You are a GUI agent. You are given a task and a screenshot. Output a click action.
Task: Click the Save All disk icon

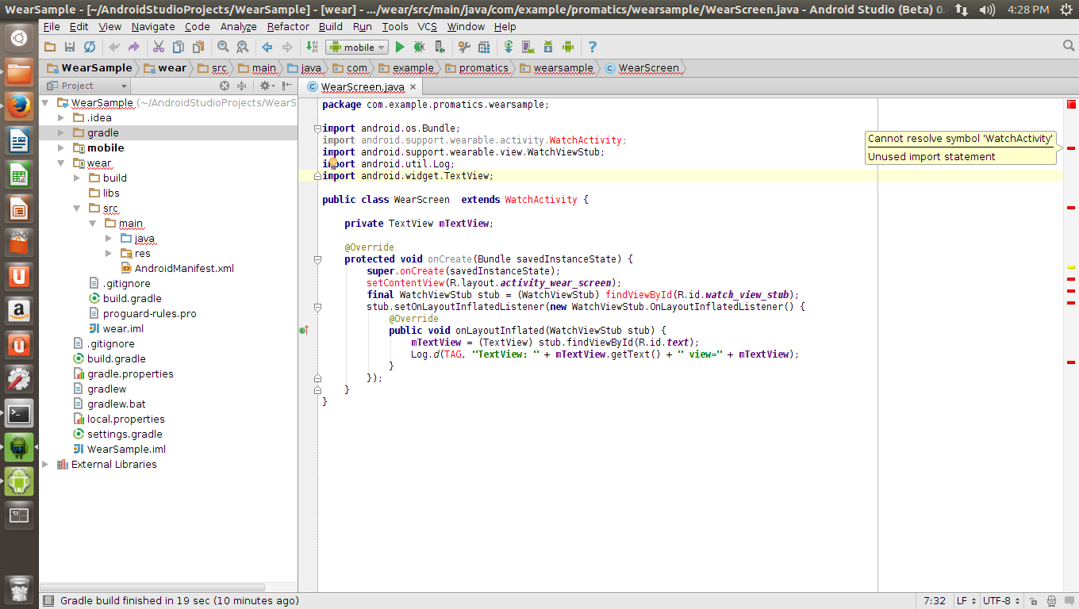tap(70, 48)
